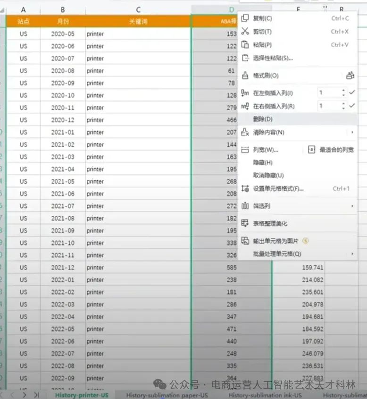
Task: Click the printer cell in 2021-03 row
Action: (138, 156)
